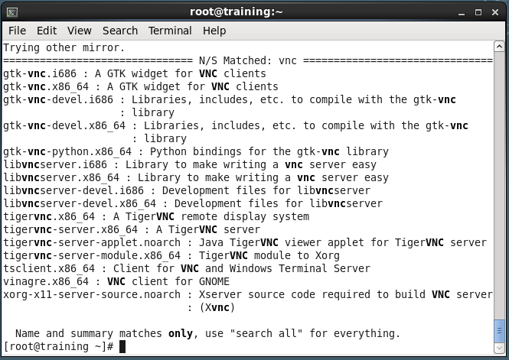Image resolution: width=509 pixels, height=360 pixels.
Task: Click 'Python bindings for the gtk-vnc library'
Action: coord(269,151)
